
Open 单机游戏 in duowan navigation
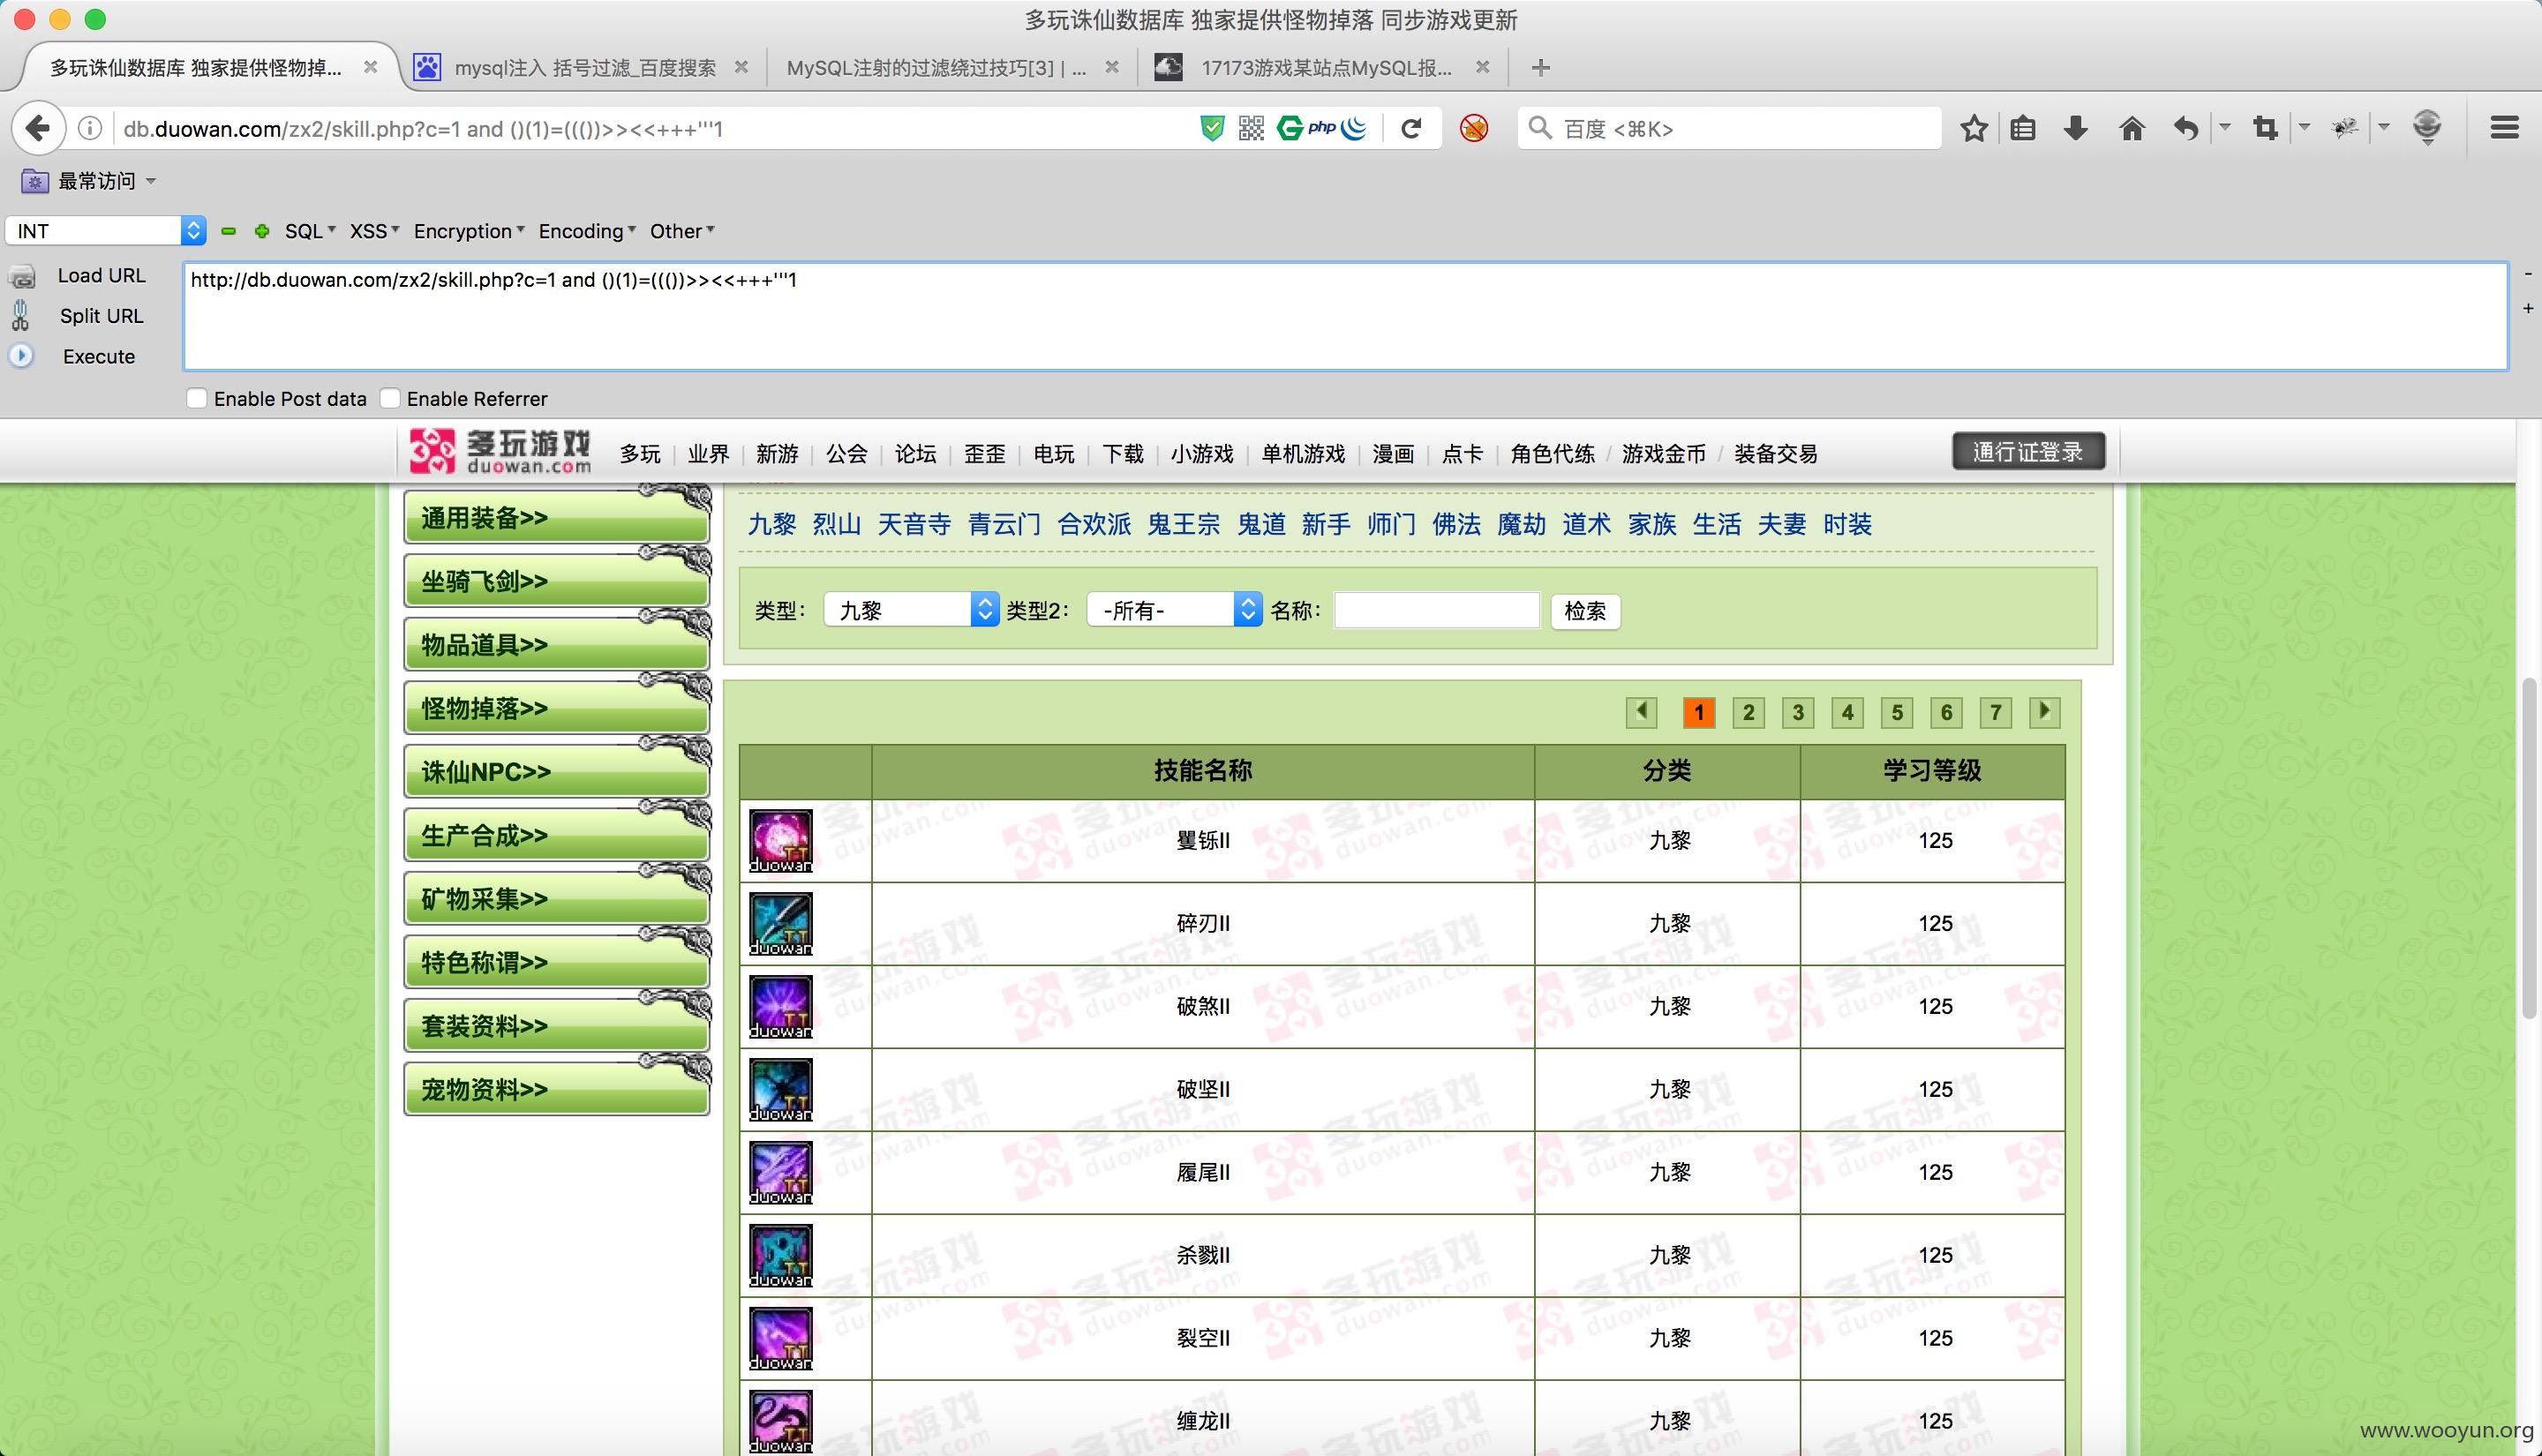1303,454
